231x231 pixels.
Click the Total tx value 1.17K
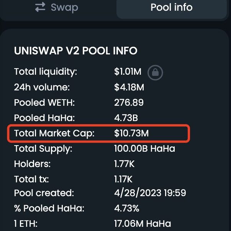tap(123, 179)
